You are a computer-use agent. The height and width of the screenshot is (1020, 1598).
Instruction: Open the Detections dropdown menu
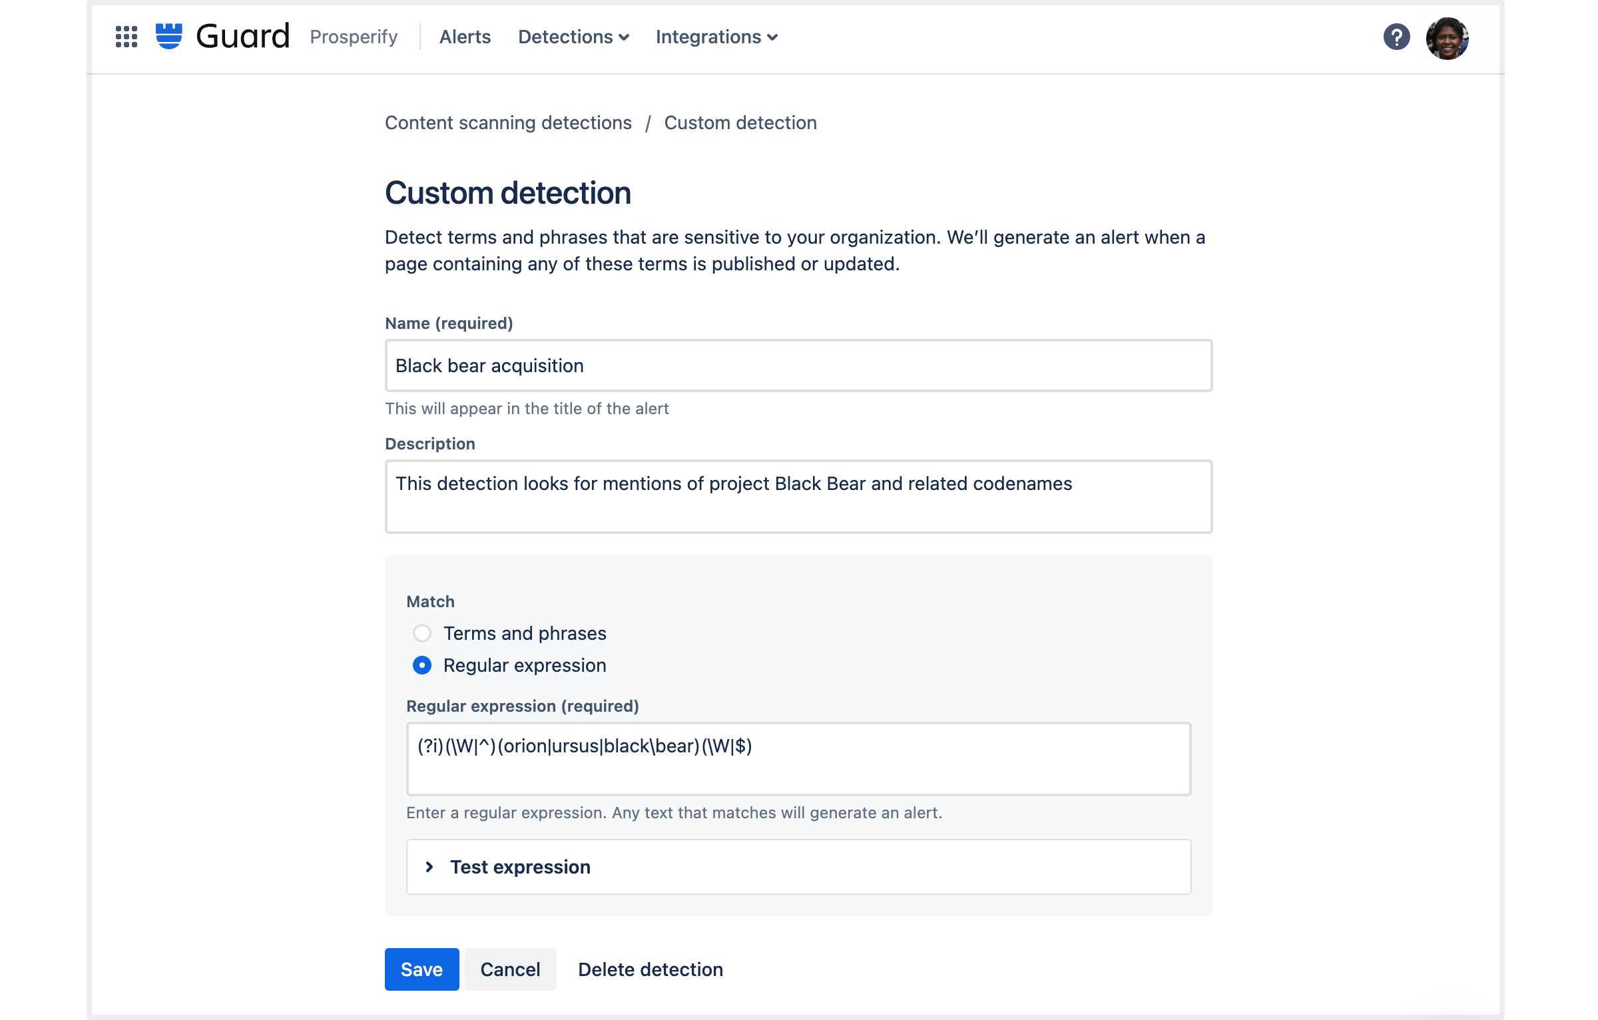pyautogui.click(x=573, y=37)
